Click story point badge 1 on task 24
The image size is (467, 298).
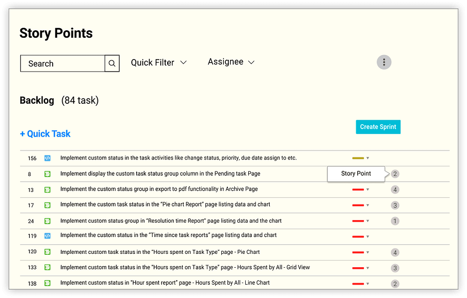click(395, 222)
